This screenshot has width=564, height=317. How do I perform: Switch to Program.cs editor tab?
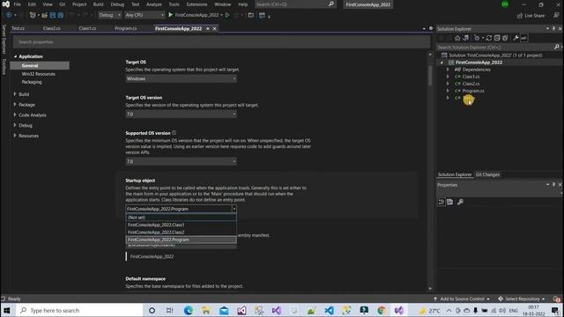pyautogui.click(x=125, y=28)
